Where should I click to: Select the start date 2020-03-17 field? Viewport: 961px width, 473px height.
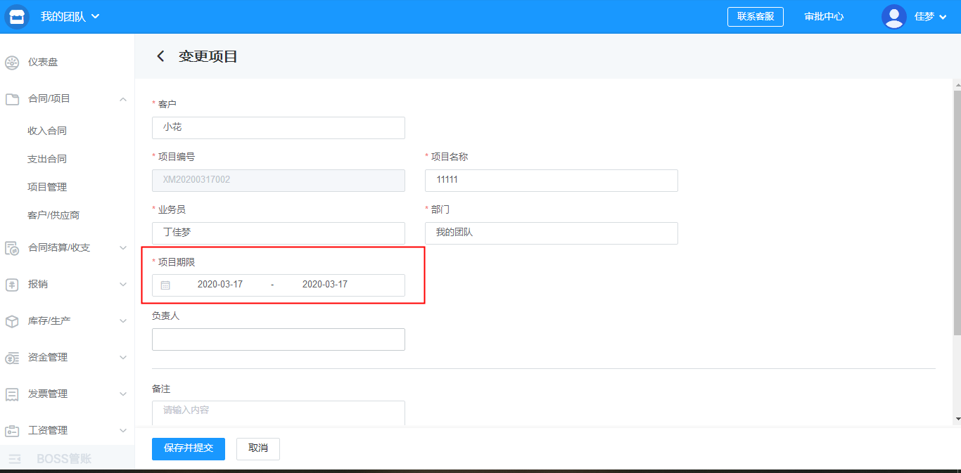pos(220,285)
